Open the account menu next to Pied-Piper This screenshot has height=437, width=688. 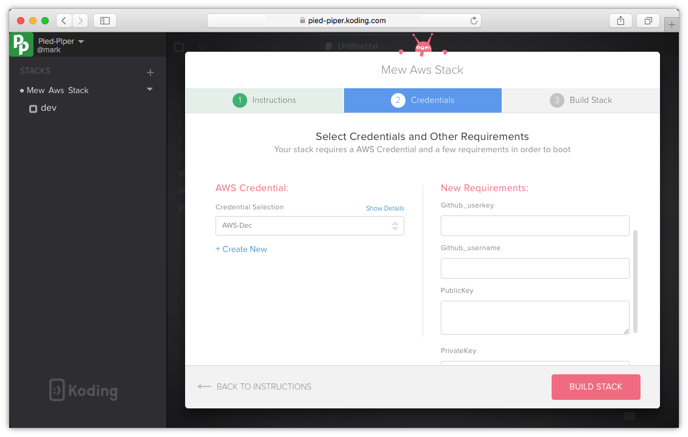82,41
